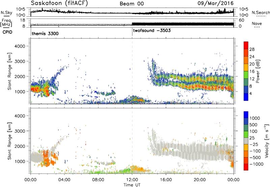Click the "Velocity [m s⁻¹]" colorbar title
Image resolution: width=270 pixels, height=187 pixels.
(x=267, y=141)
